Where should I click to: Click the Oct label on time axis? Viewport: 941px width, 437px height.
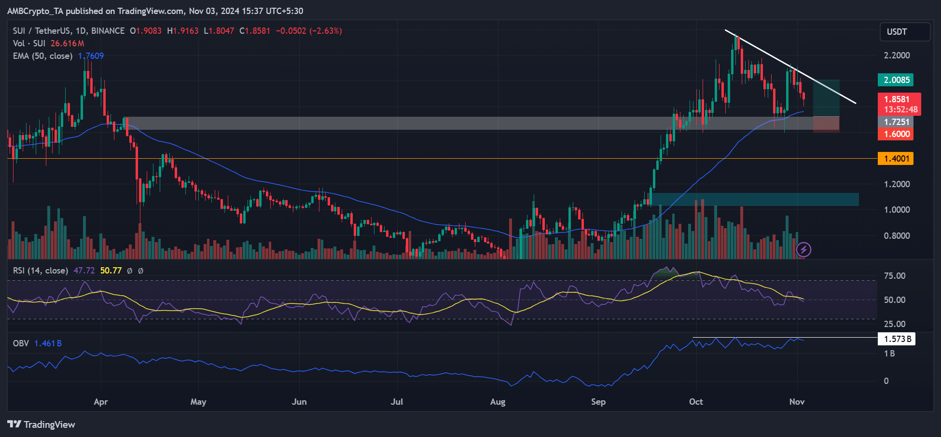(x=696, y=402)
